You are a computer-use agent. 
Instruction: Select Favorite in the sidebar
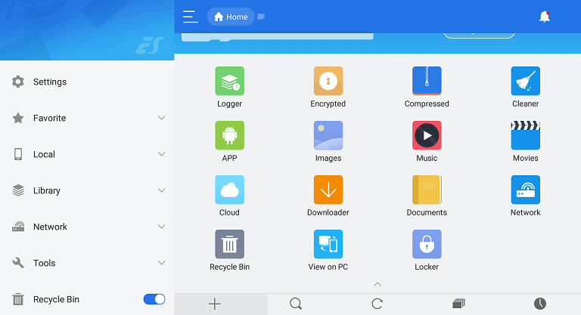[50, 118]
